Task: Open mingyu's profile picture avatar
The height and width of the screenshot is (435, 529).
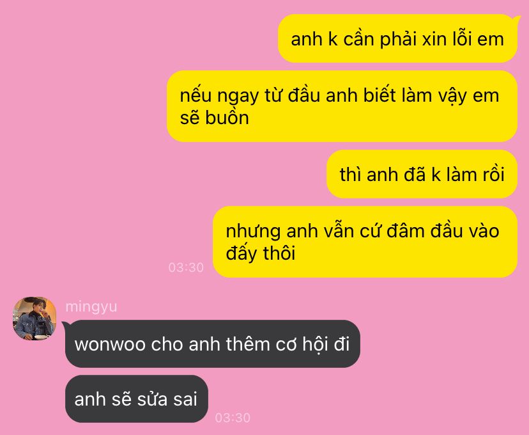Action: (x=34, y=319)
